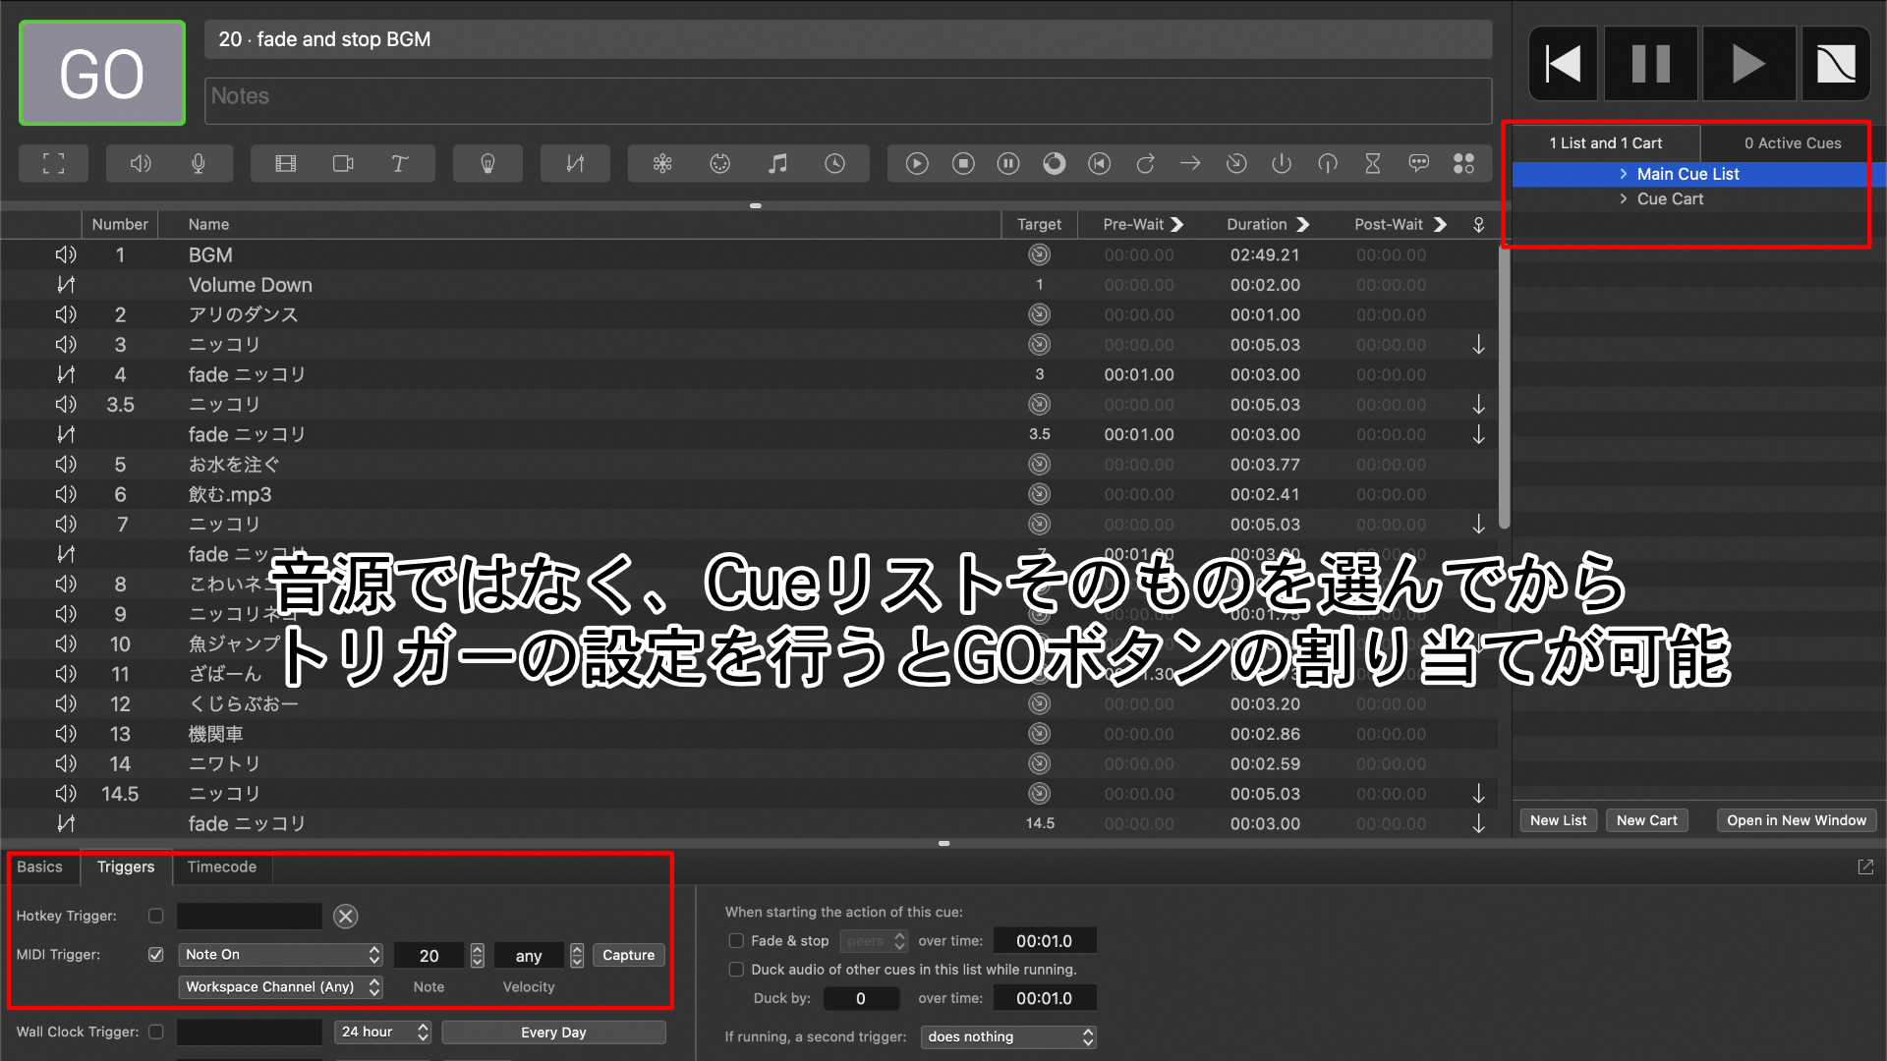Add a MIDI cue from toolbar

click(720, 164)
